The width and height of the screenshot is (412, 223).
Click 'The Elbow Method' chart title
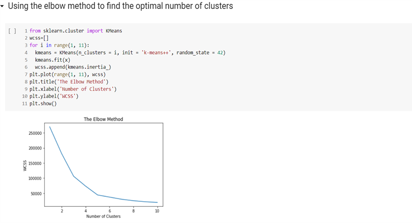pos(103,119)
